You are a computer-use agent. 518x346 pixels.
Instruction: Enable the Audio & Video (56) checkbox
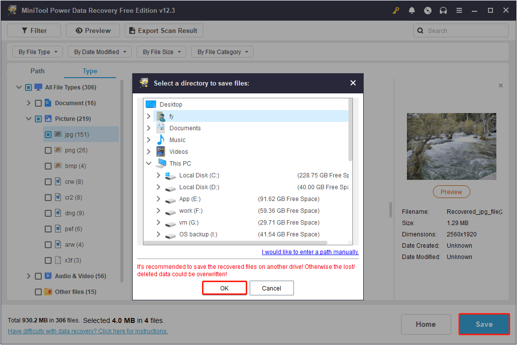pyautogui.click(x=38, y=276)
